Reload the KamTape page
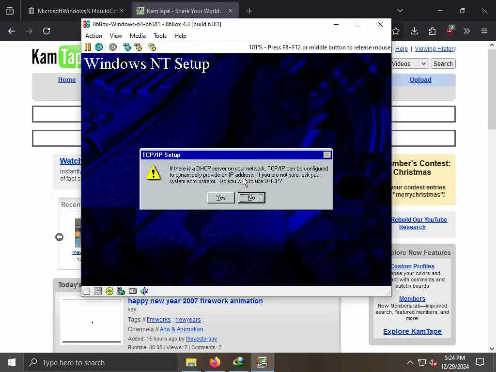496x372 pixels. coord(46,31)
